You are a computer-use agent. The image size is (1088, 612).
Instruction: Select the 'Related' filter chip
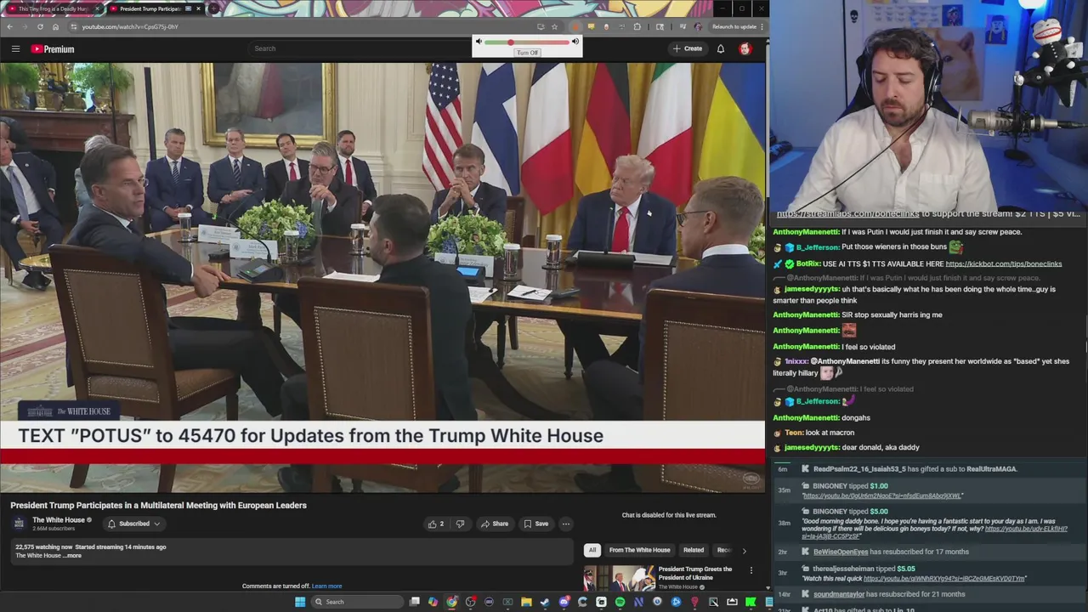coord(694,550)
